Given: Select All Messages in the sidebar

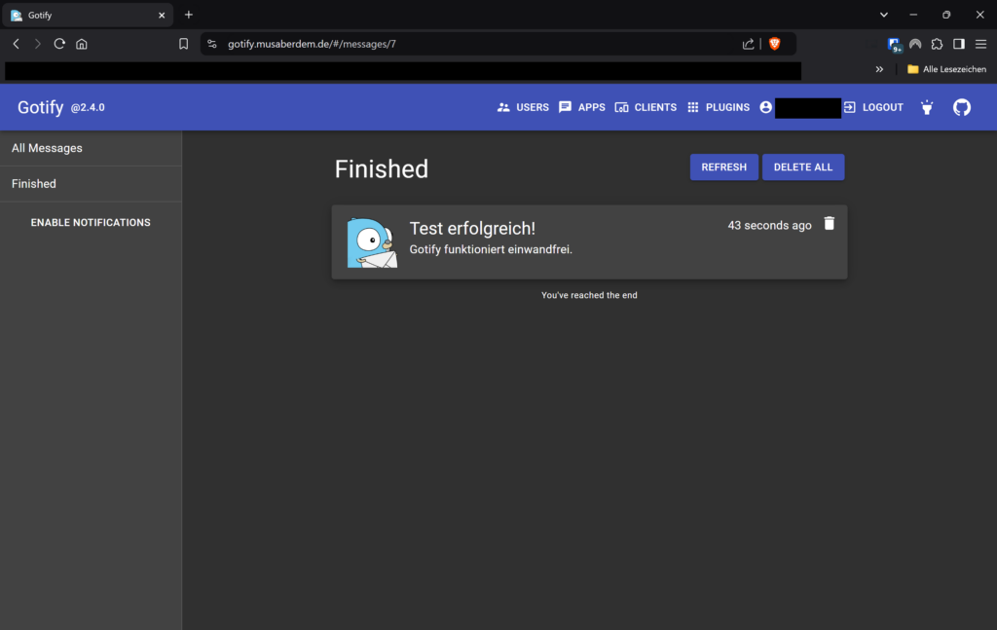Looking at the screenshot, I should tap(47, 148).
